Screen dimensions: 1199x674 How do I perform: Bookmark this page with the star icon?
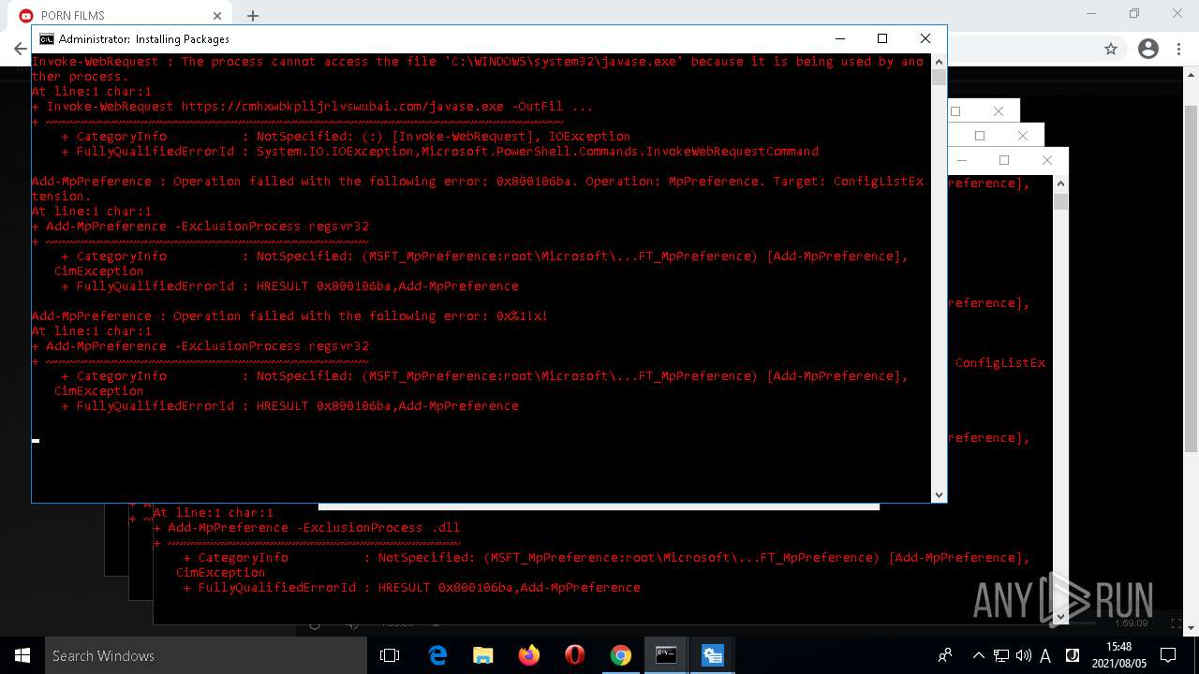pyautogui.click(x=1111, y=49)
